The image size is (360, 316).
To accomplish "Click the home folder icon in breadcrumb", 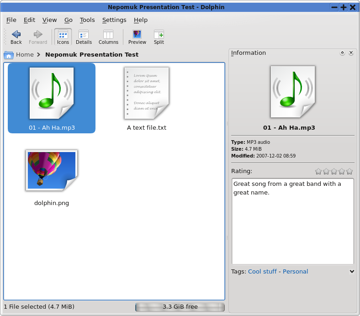I will click(9, 55).
